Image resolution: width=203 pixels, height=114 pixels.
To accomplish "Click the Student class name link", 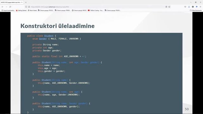I will tap(49, 36).
